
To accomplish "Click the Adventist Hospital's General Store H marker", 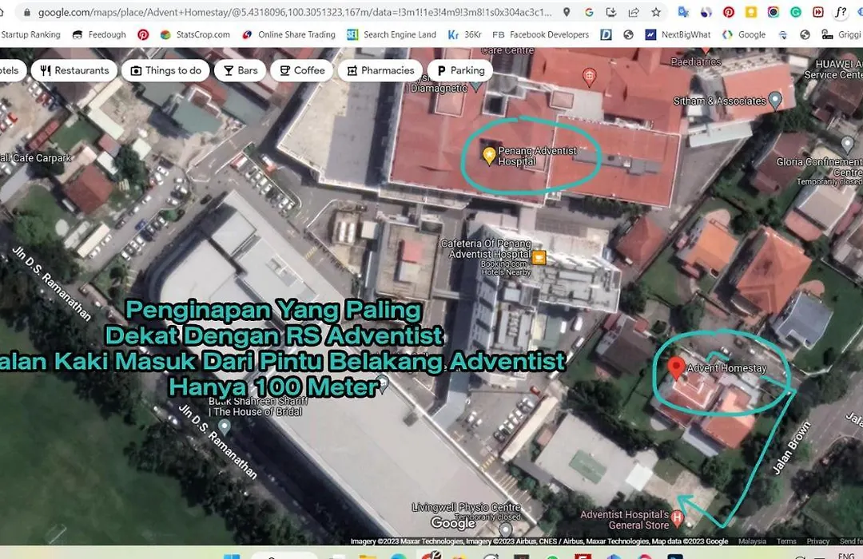I will coord(678,517).
